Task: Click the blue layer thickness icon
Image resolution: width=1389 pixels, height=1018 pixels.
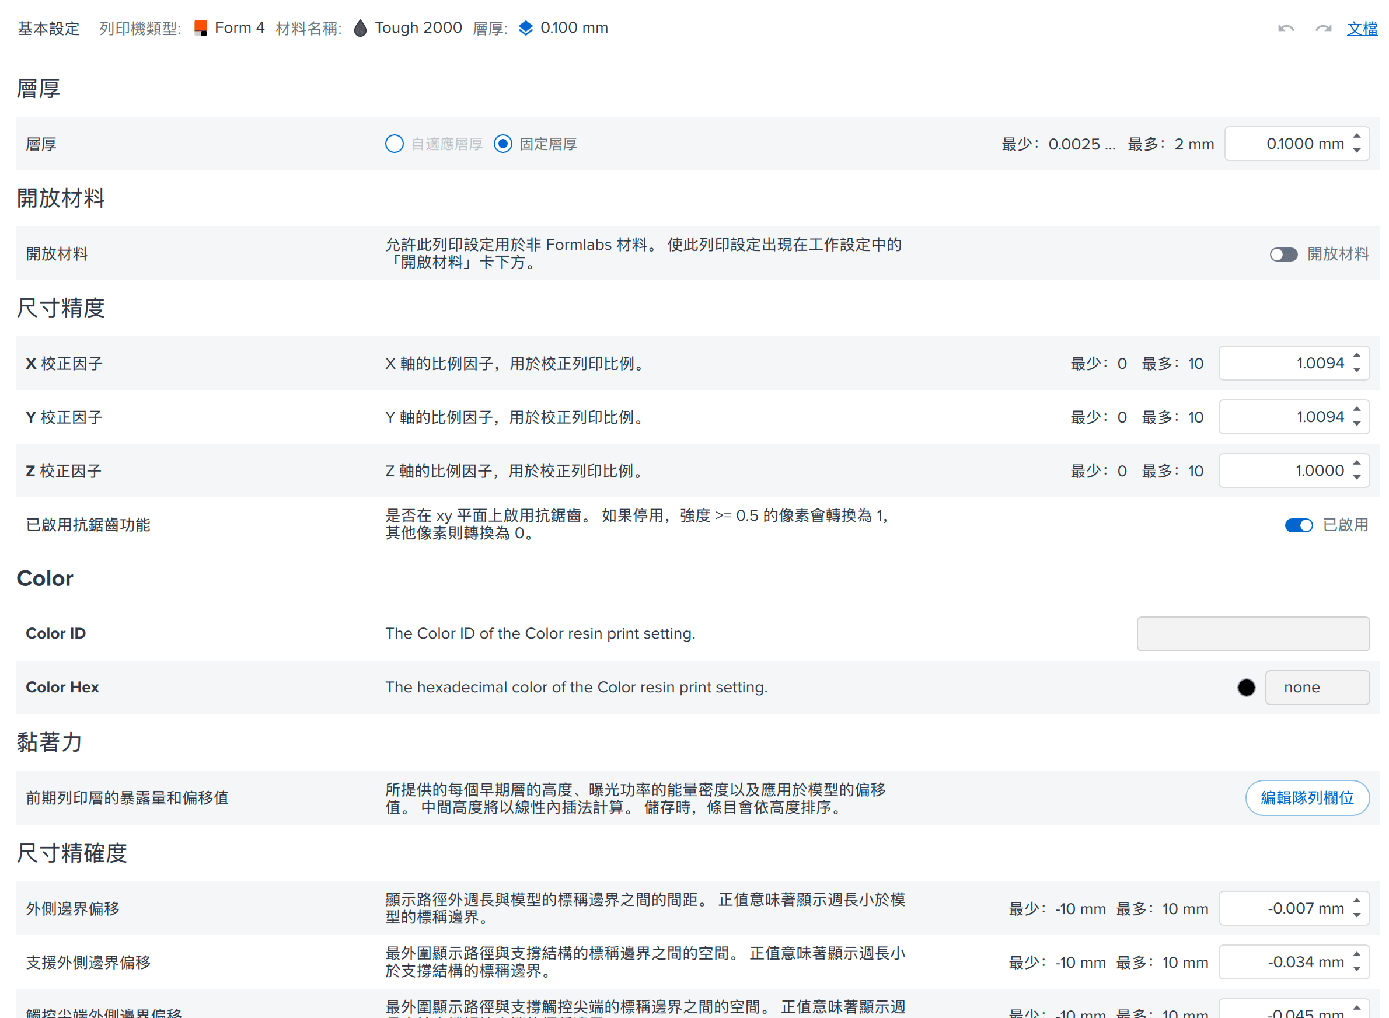Action: 525,28
